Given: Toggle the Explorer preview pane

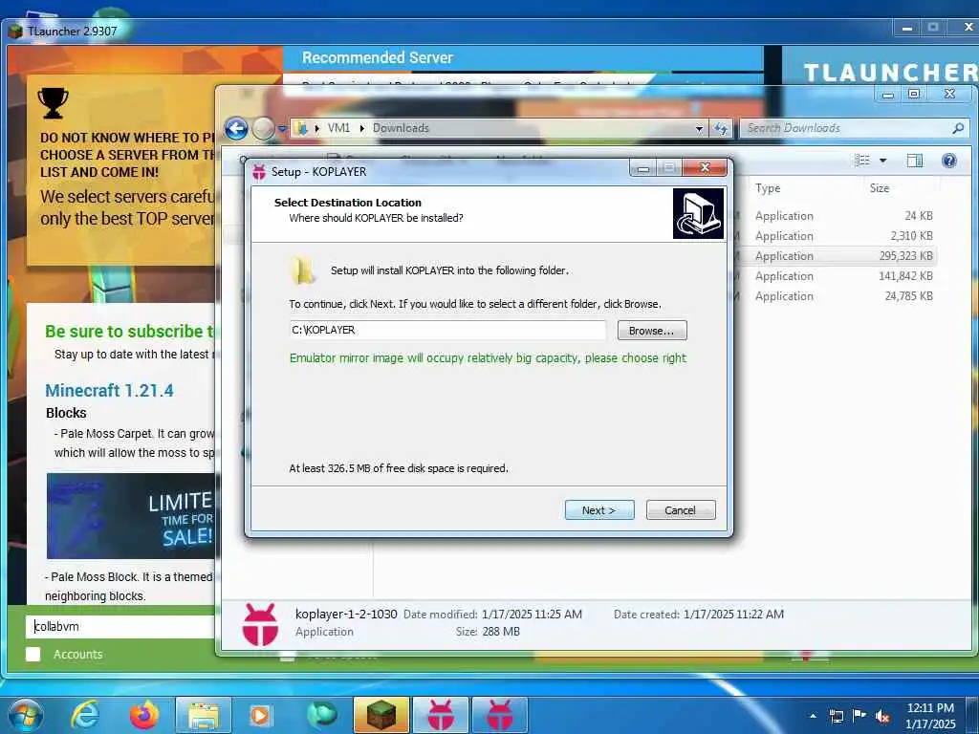Looking at the screenshot, I should (915, 161).
